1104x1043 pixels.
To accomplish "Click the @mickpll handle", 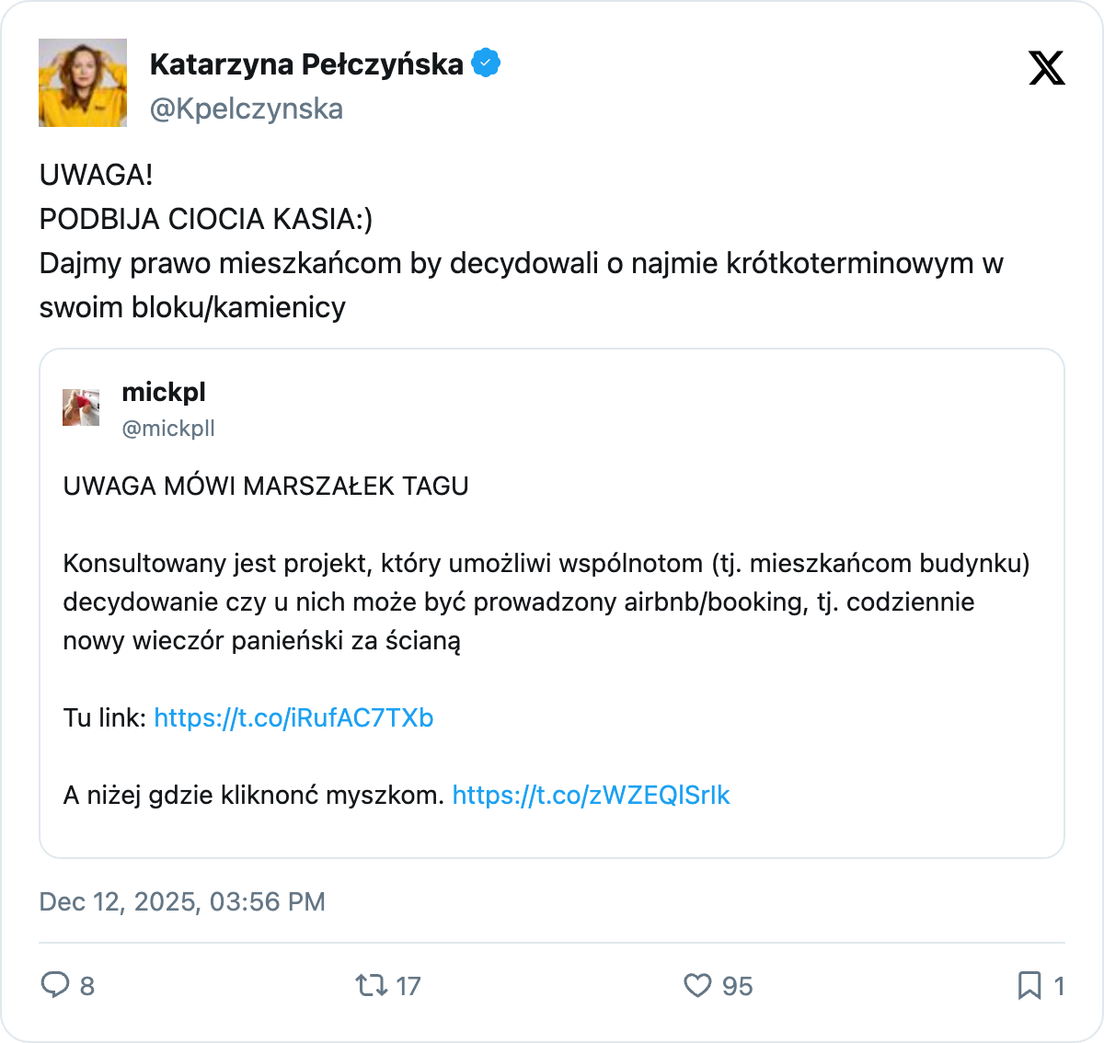I will pos(168,429).
